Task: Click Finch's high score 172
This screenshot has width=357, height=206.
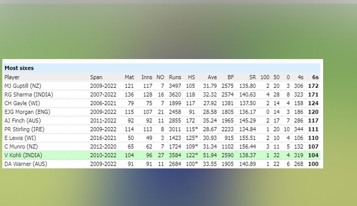Action: 190,121
